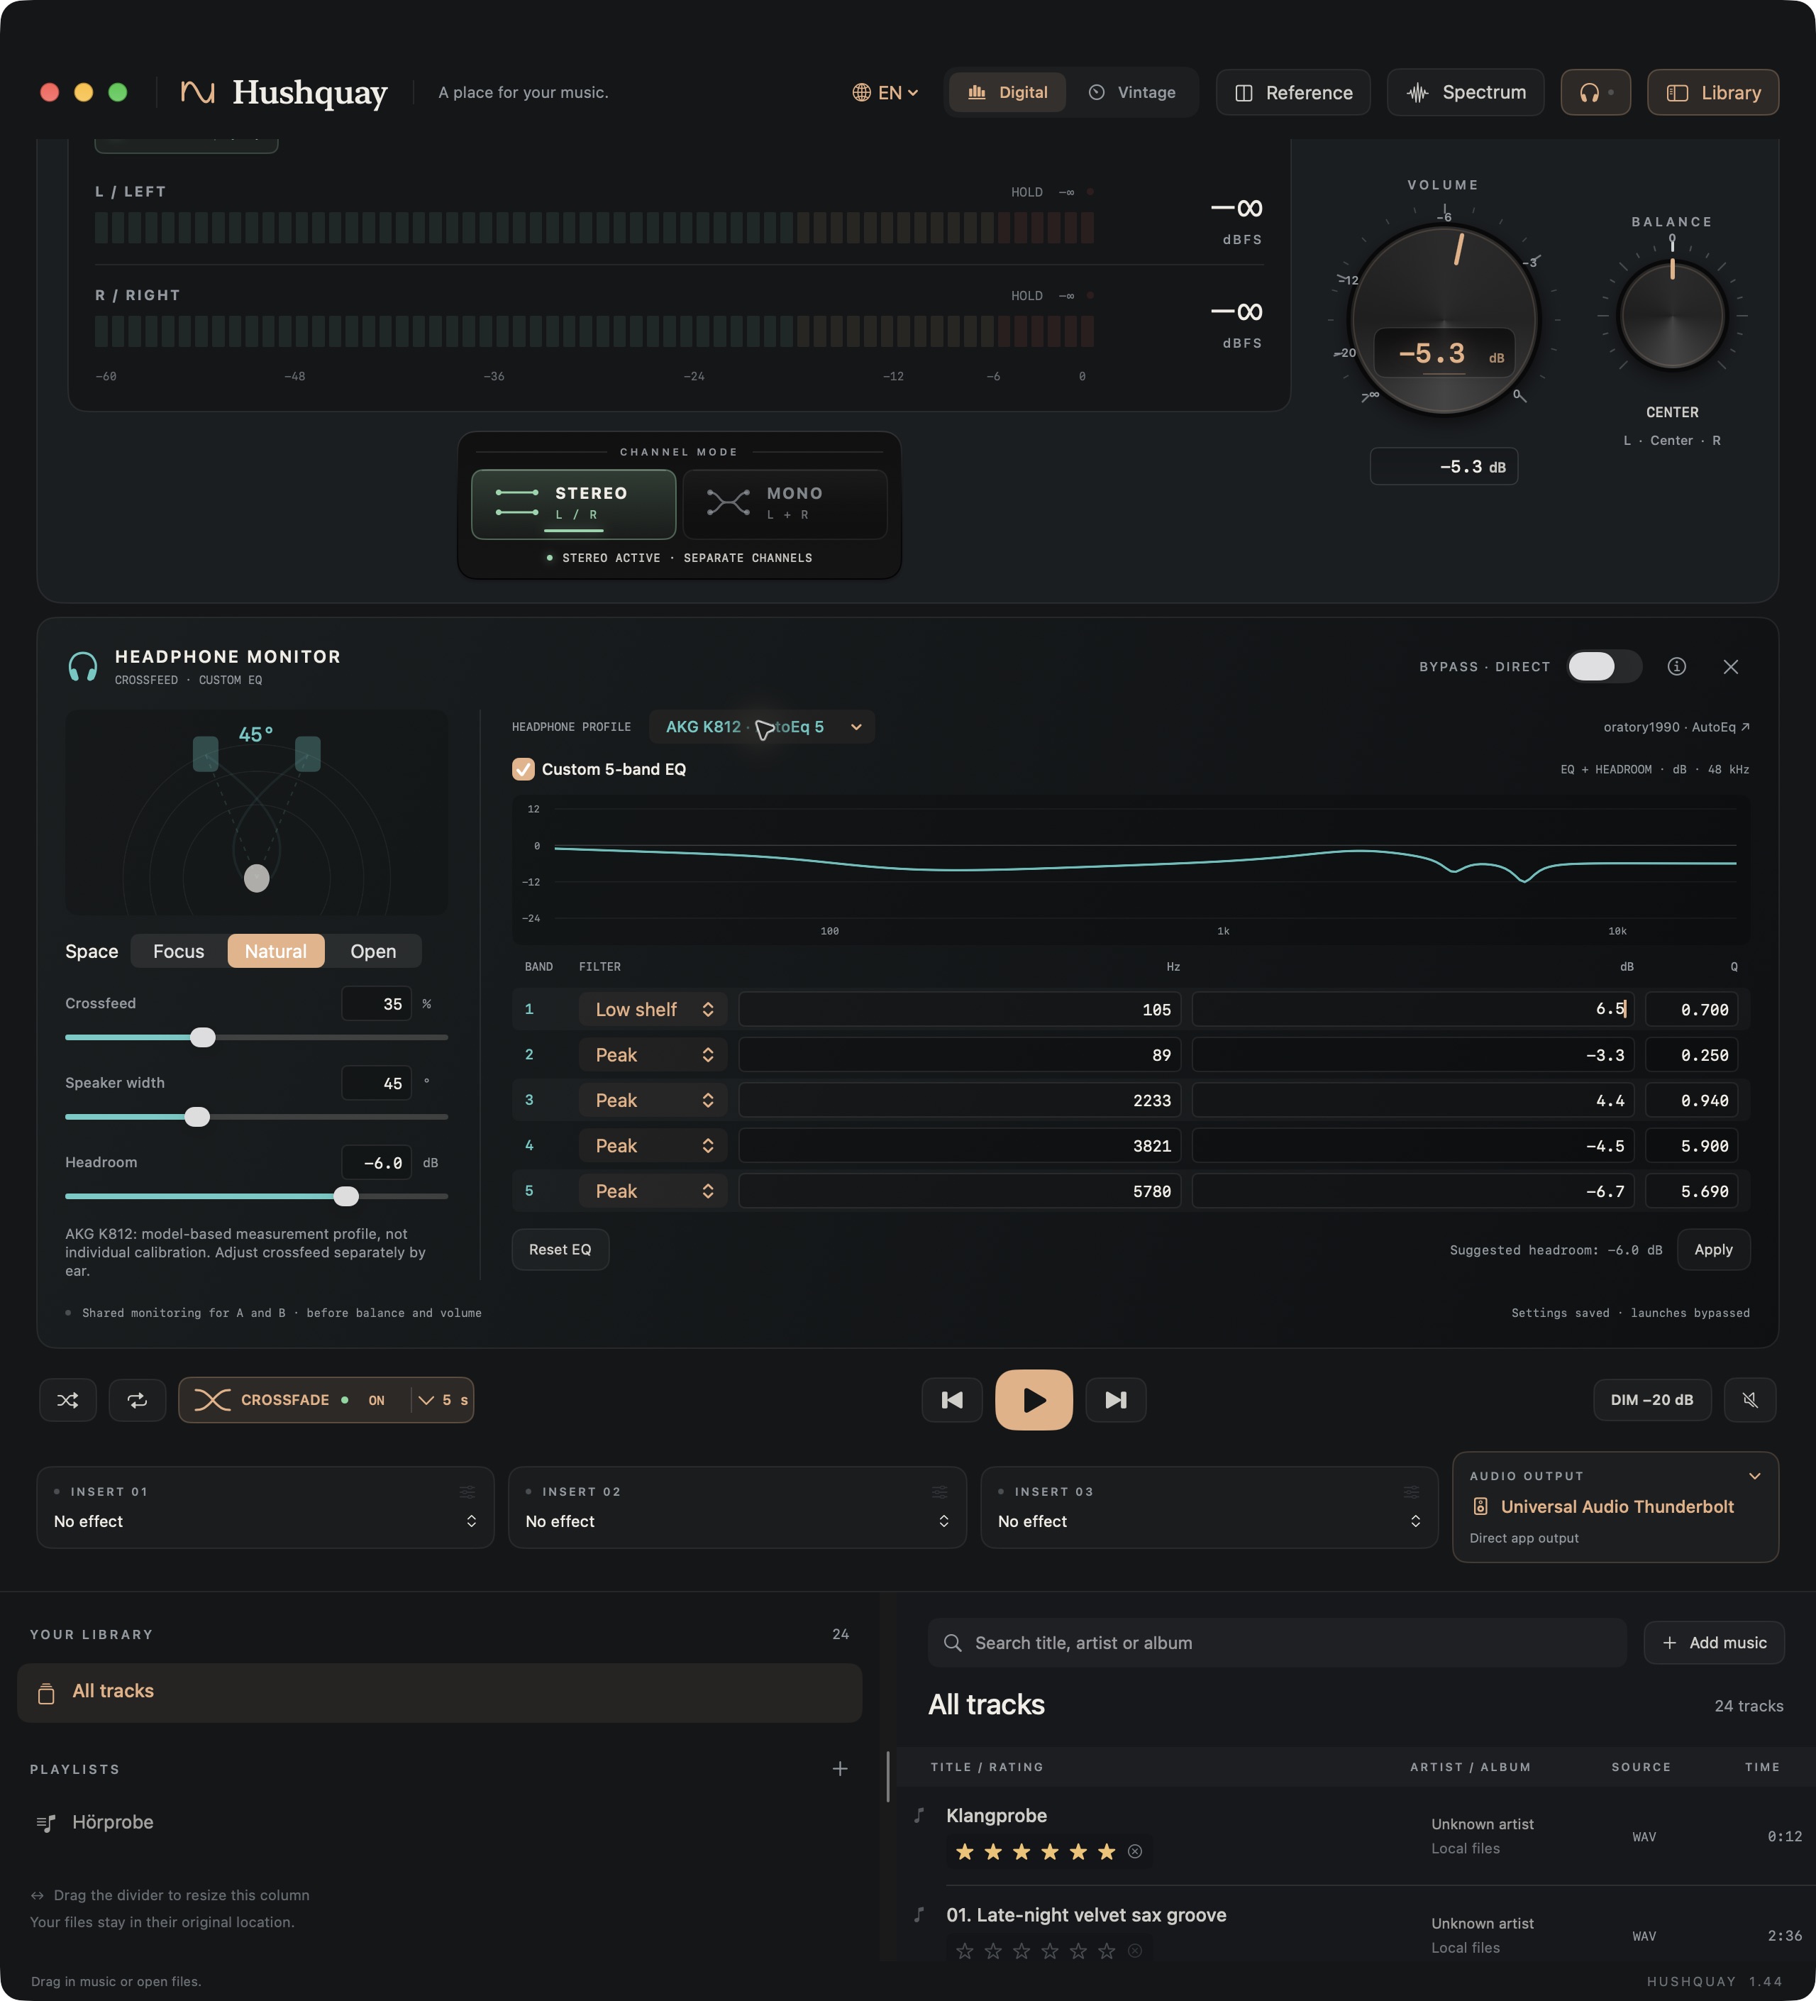
Task: Start playback with the play button
Action: pos(1033,1399)
